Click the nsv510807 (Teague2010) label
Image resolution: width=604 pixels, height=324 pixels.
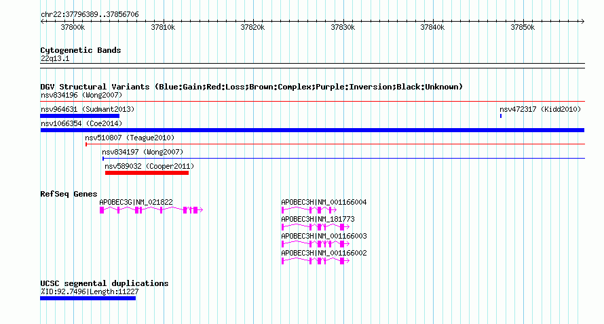[130, 138]
